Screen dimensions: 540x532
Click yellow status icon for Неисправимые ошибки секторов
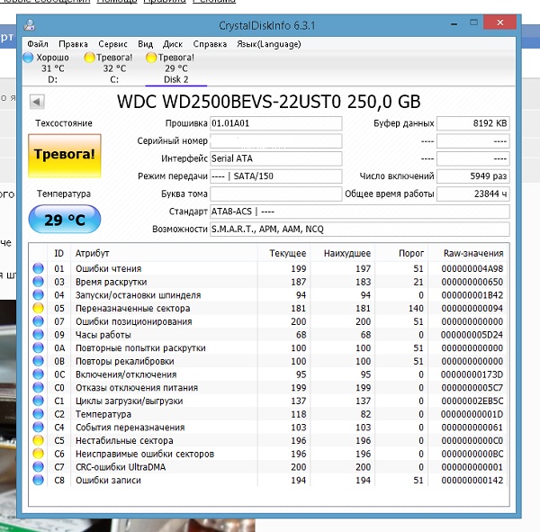click(38, 454)
